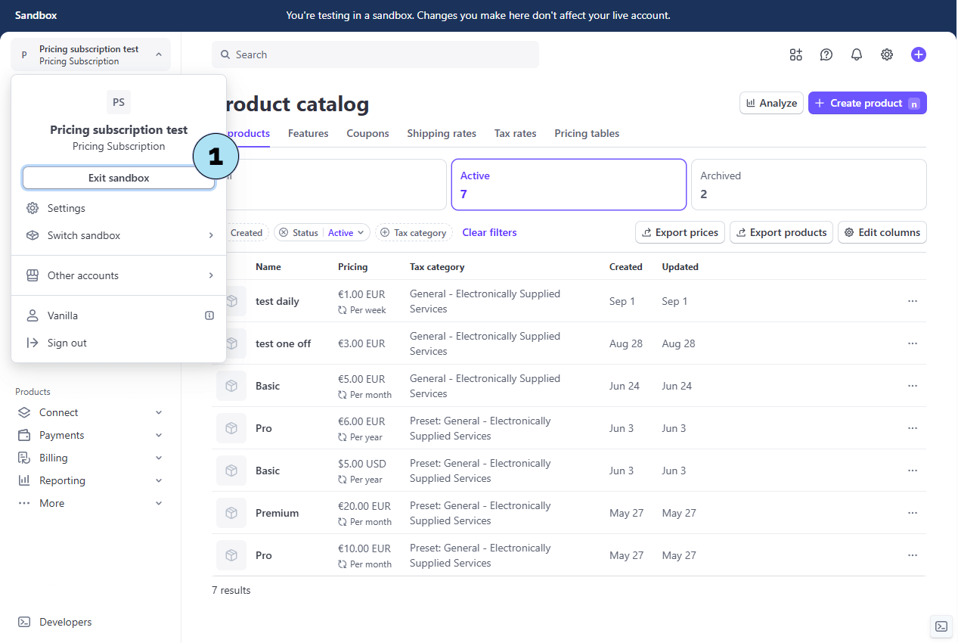Open the settings gear in top bar
The height and width of the screenshot is (643, 958).
(887, 54)
